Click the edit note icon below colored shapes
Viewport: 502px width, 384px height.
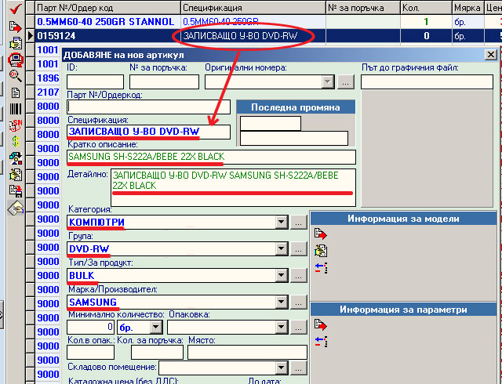[16, 175]
